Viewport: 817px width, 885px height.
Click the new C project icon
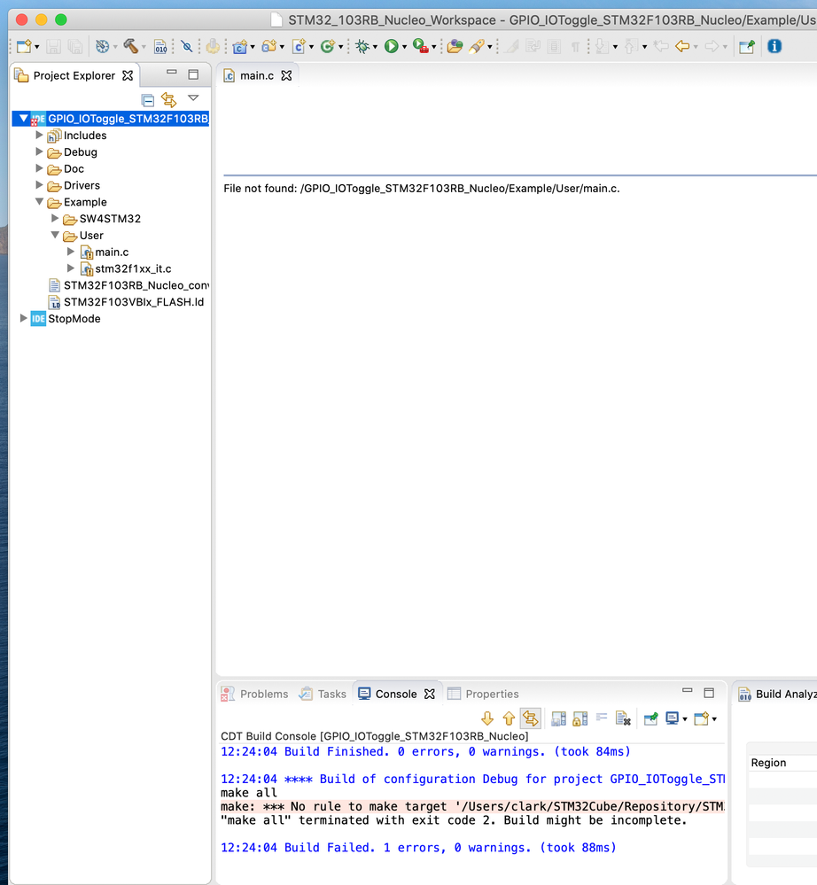coord(240,46)
